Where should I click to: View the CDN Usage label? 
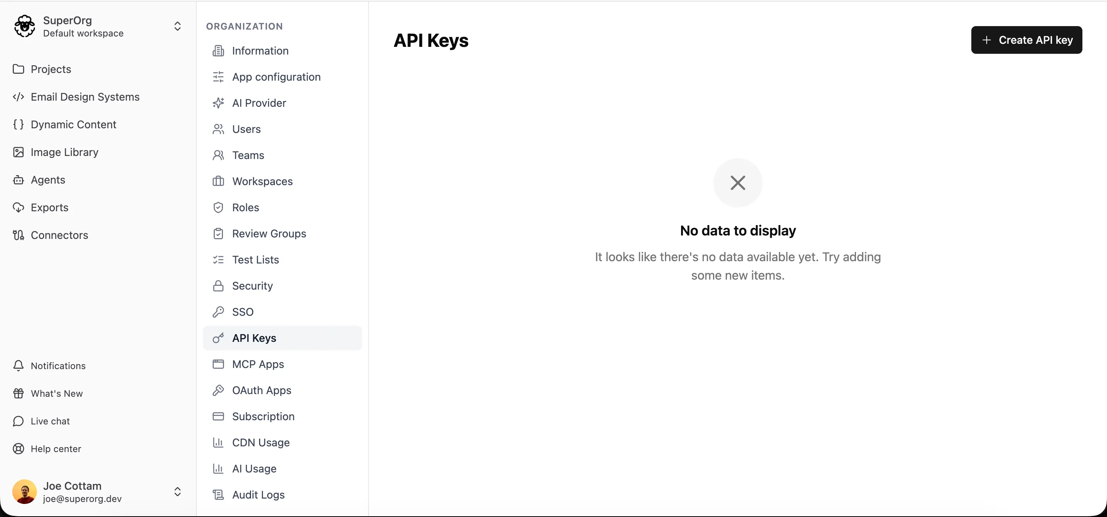pos(261,443)
